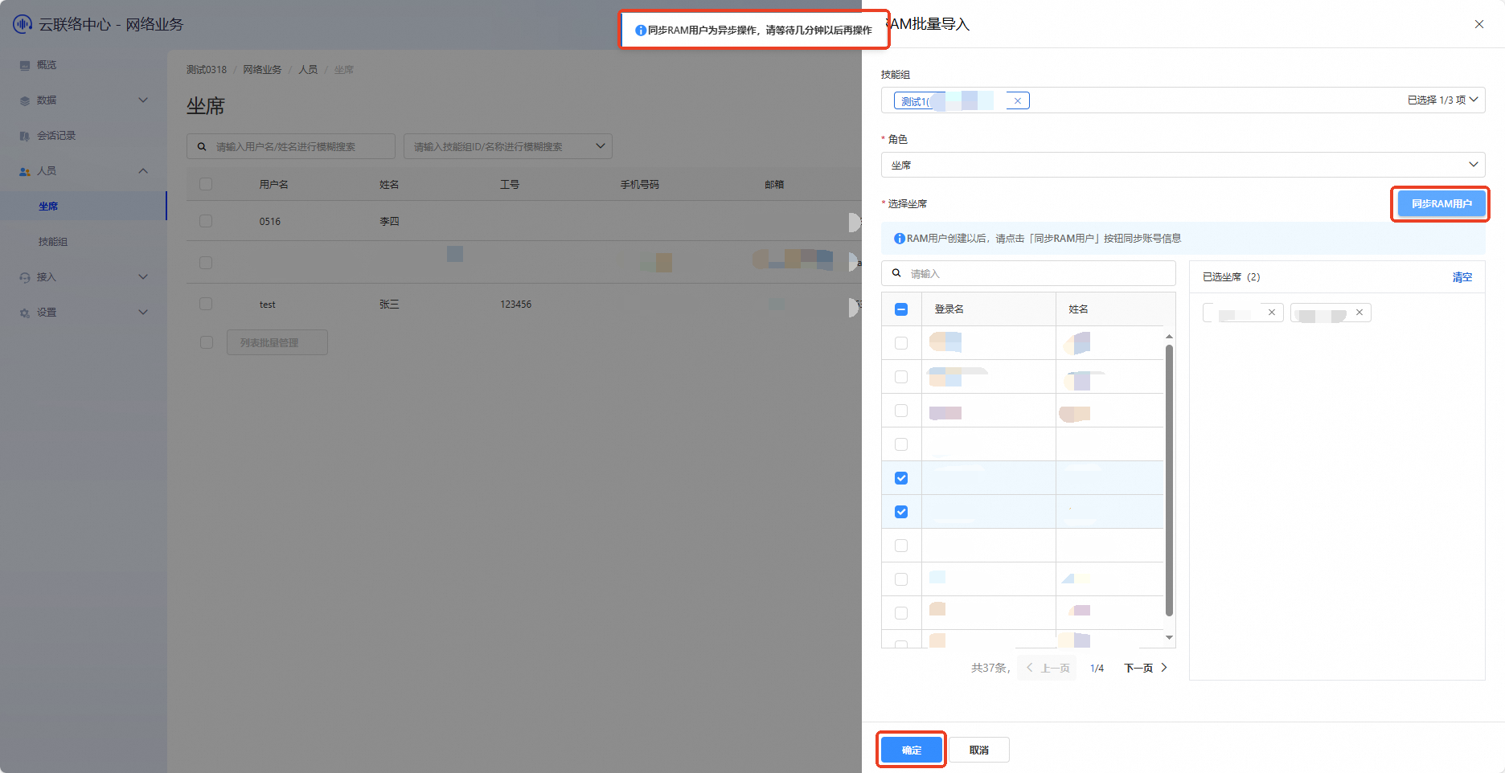
Task: Check the row checkbox for user test
Action: coord(206,304)
